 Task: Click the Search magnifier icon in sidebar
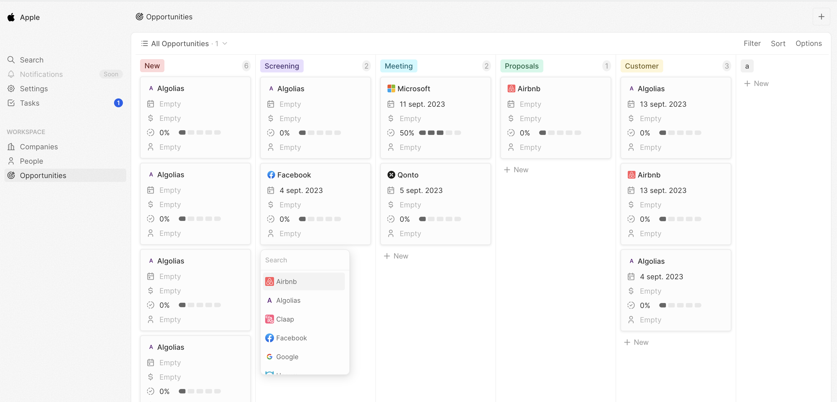[11, 60]
